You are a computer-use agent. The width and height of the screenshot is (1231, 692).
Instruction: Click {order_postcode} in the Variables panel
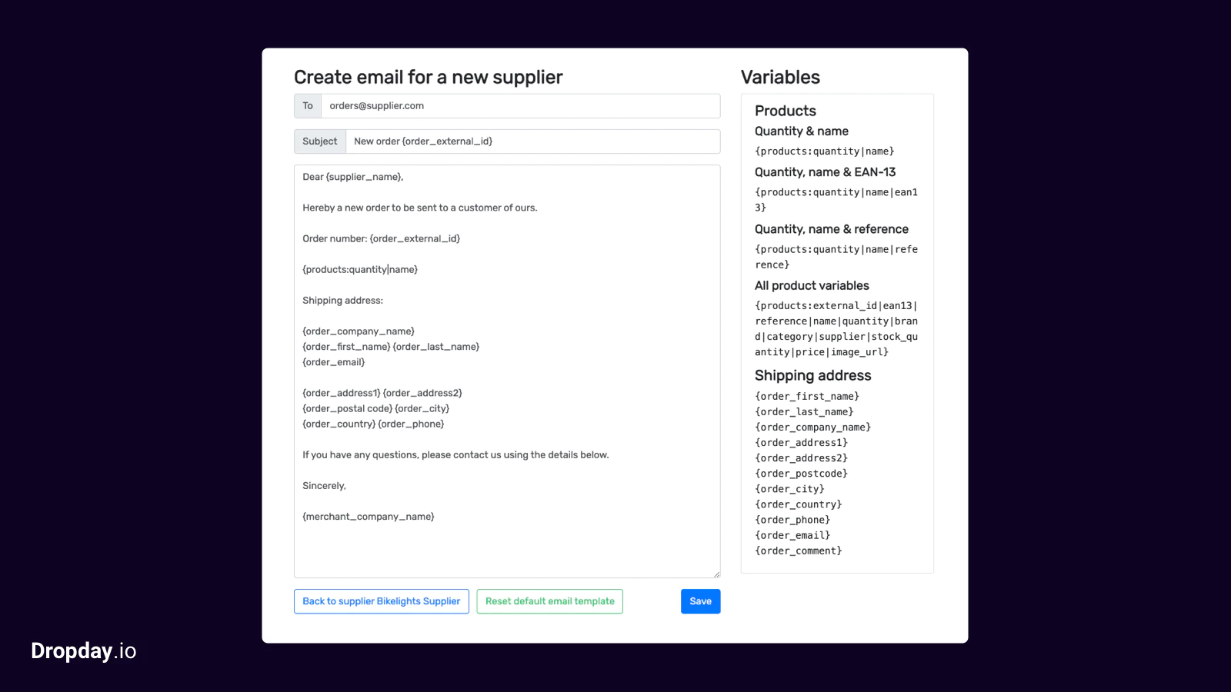click(802, 474)
